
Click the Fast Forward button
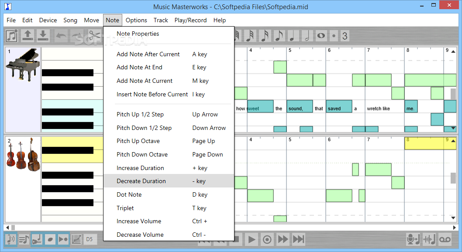283,239
